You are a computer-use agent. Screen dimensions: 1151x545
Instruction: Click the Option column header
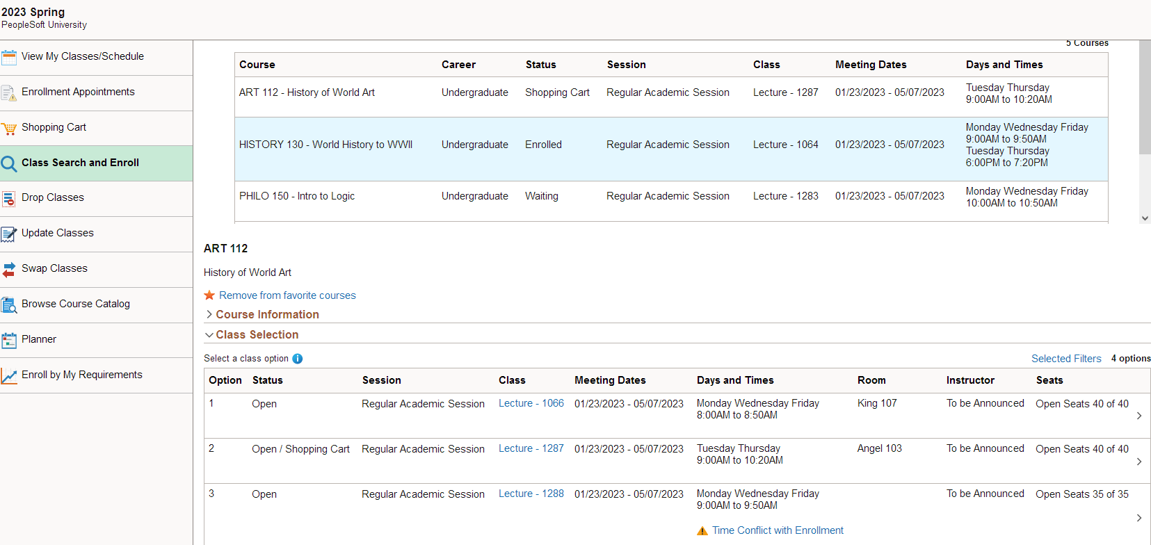coord(225,380)
